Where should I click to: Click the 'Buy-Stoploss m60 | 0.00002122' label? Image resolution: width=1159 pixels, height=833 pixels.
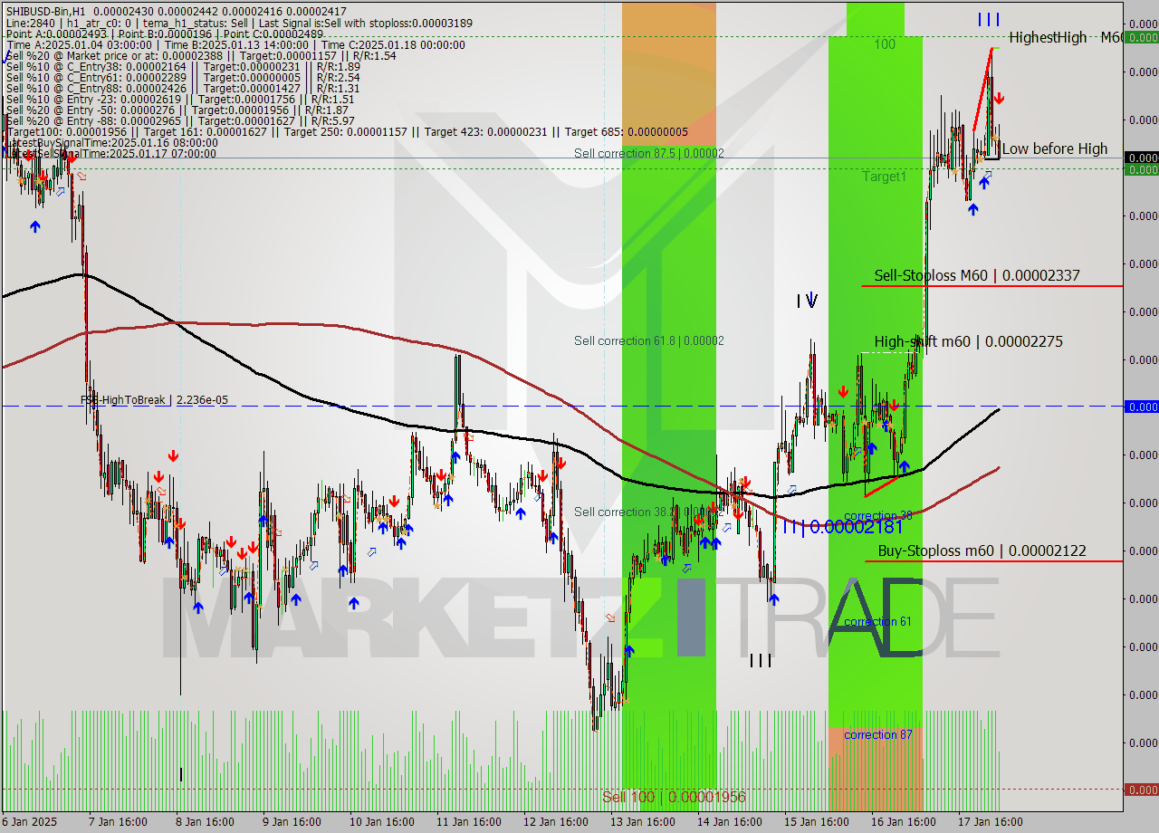(x=982, y=551)
